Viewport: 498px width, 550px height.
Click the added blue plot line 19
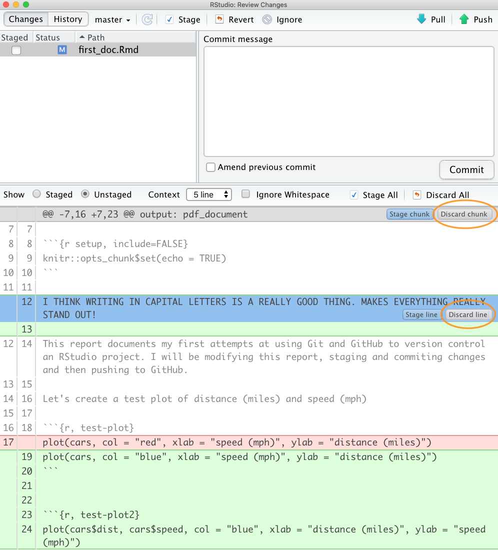[249, 457]
